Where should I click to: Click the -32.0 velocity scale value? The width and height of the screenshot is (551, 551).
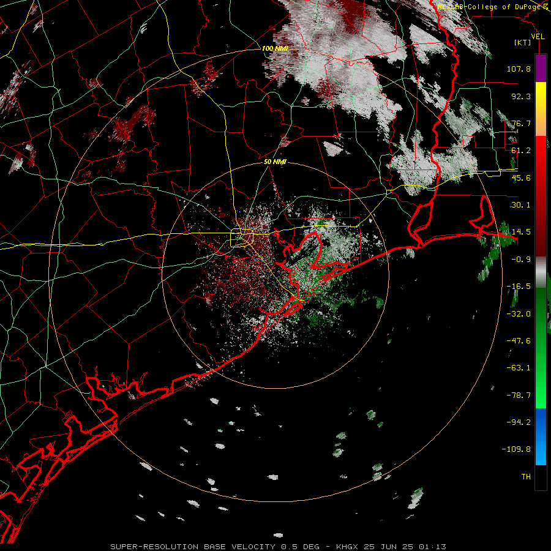519,314
